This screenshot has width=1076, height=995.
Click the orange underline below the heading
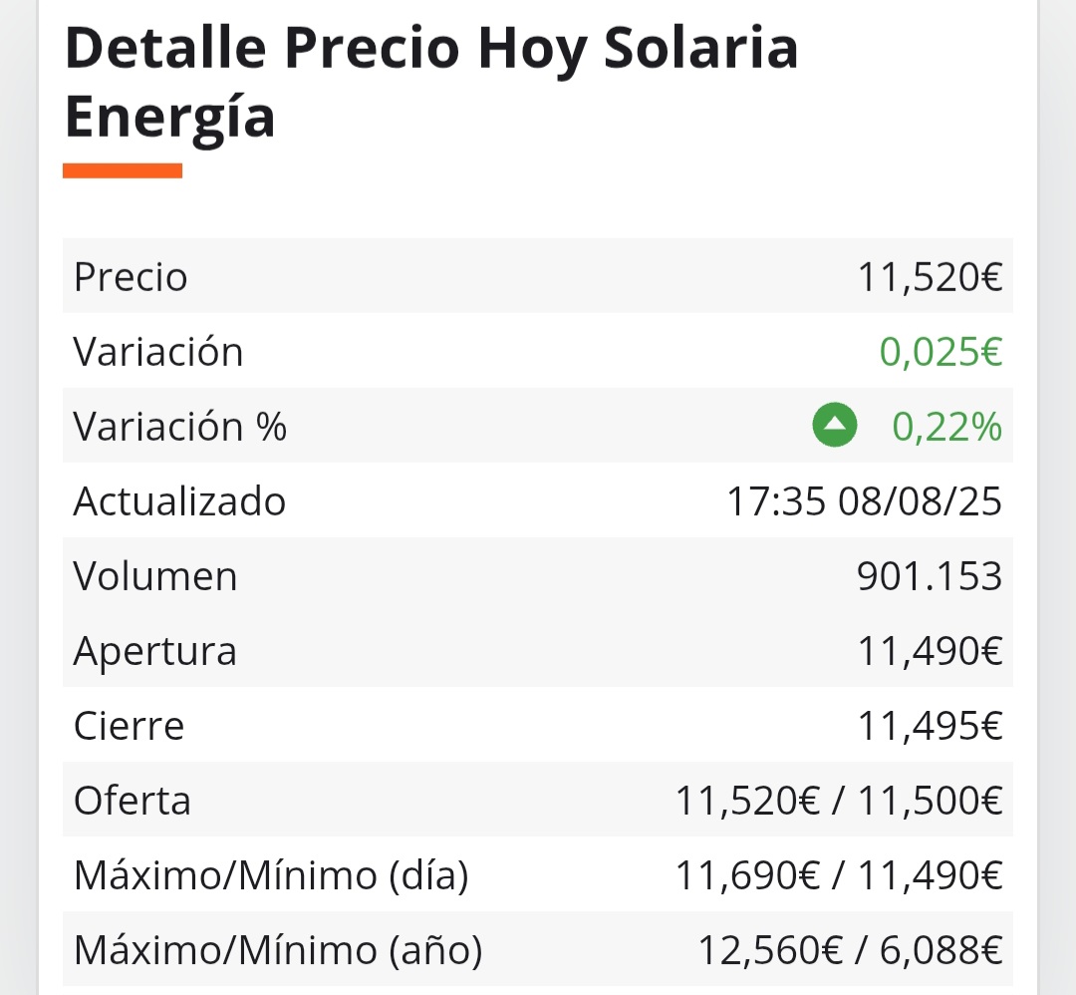click(123, 170)
